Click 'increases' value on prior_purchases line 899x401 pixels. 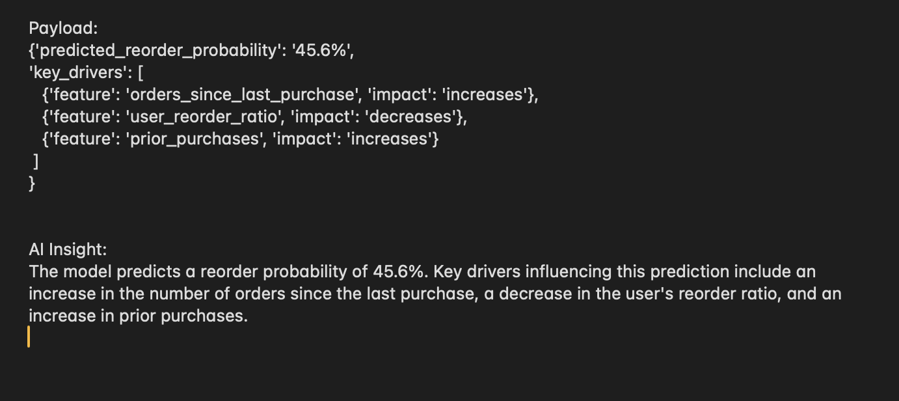pos(389,139)
